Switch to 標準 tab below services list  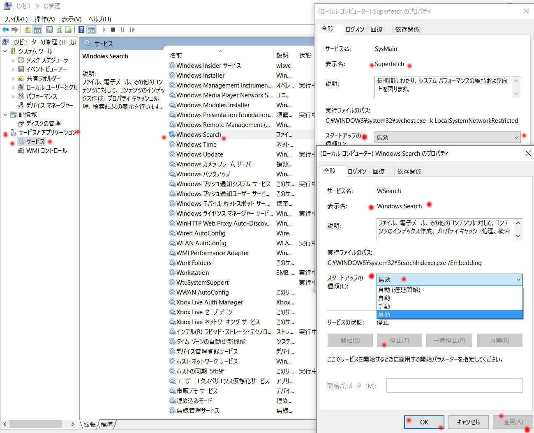coord(107,424)
